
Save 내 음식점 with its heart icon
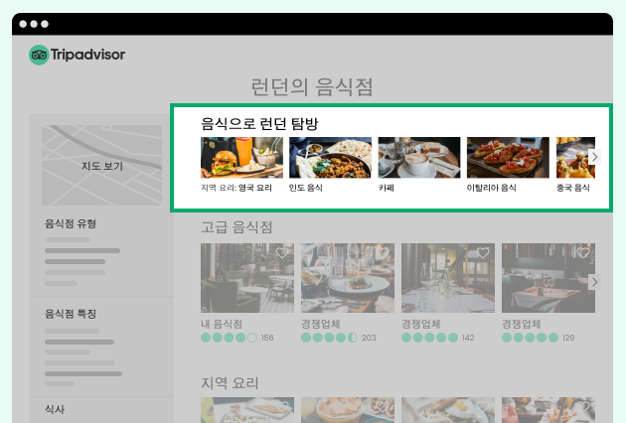point(282,252)
